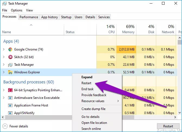Choose Provide feedback in context menu

pyautogui.click(x=94, y=95)
